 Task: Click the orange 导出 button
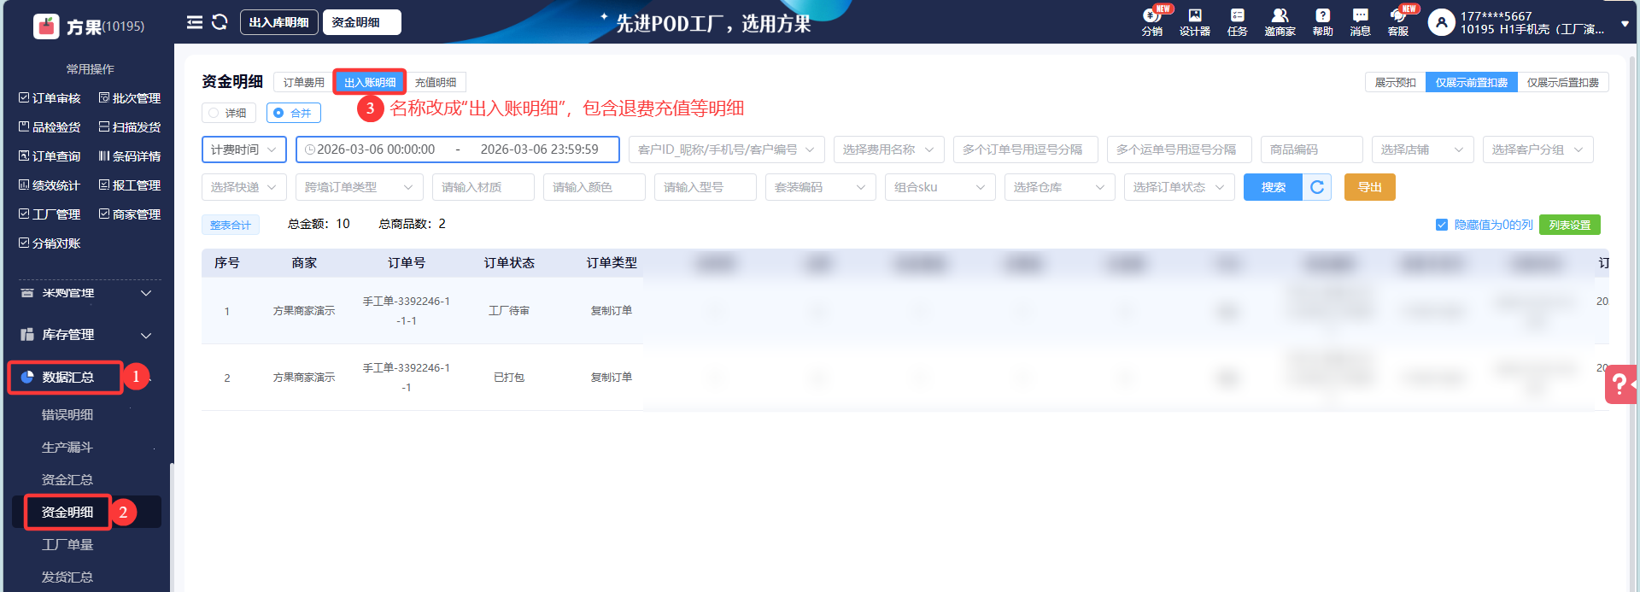click(1369, 187)
